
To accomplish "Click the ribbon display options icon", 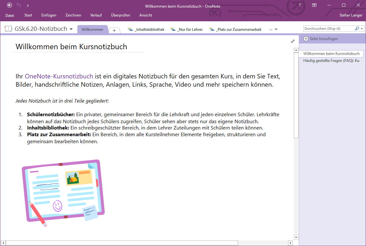I will [x=314, y=5].
